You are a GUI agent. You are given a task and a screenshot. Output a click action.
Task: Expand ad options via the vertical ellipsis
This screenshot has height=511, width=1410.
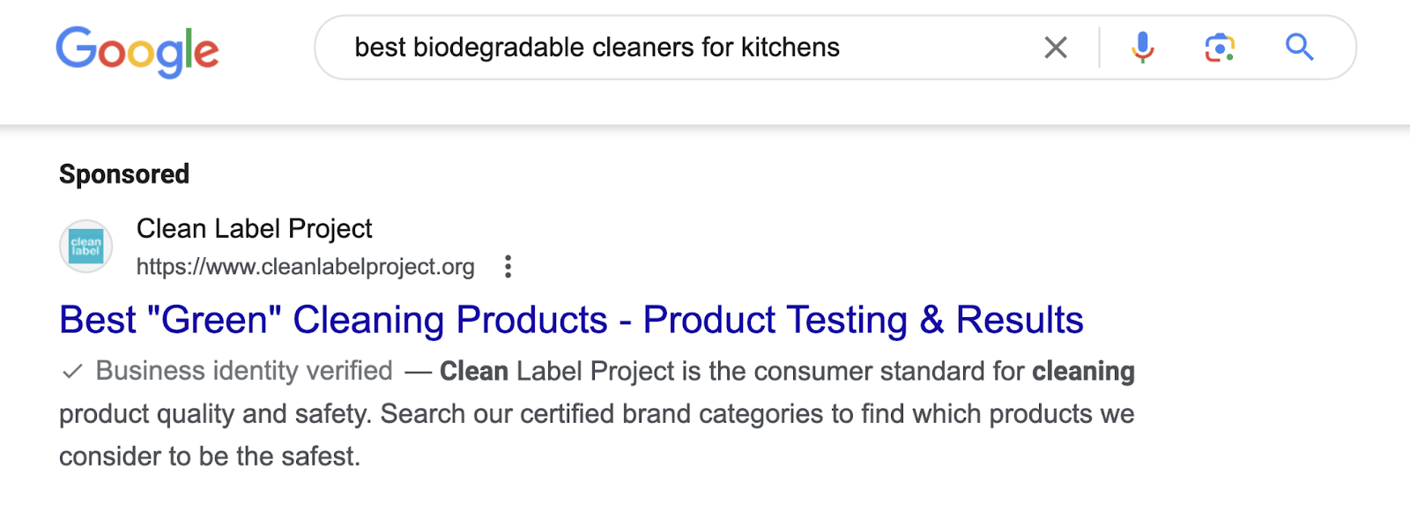pyautogui.click(x=509, y=267)
